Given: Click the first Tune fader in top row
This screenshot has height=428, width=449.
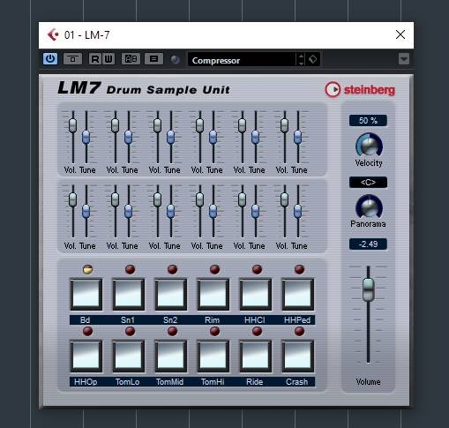Looking at the screenshot, I should pos(86,137).
